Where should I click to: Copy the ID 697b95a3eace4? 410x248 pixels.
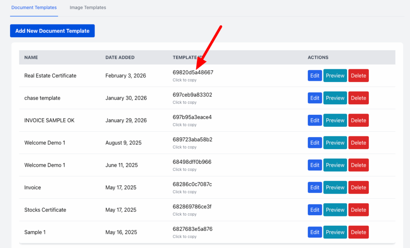pos(192,117)
